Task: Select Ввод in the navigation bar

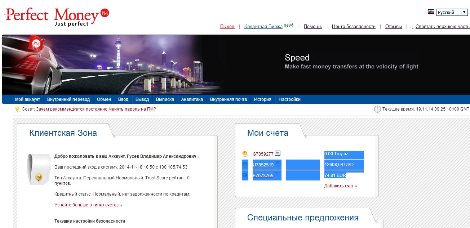Action: tap(123, 99)
